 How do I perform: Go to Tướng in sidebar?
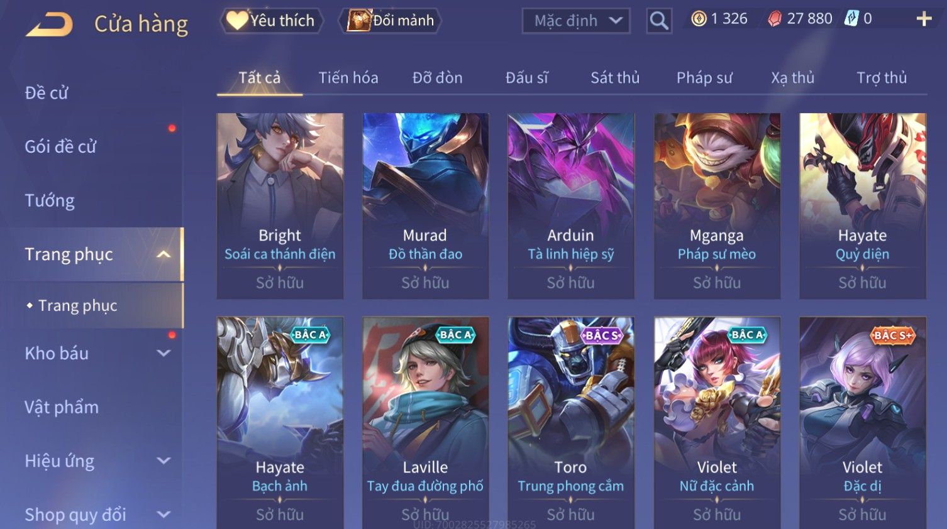(50, 200)
